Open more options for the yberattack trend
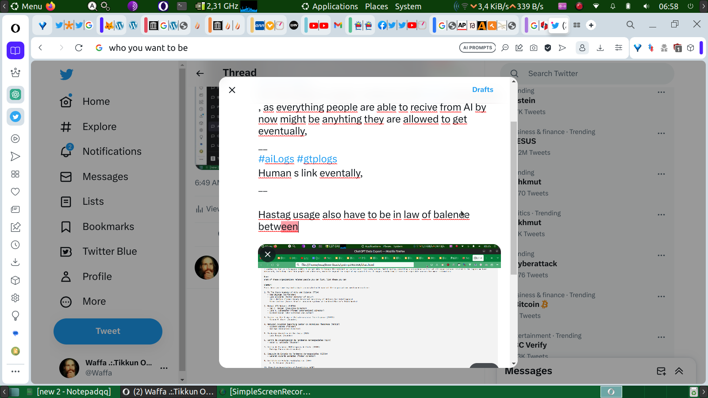 pyautogui.click(x=662, y=255)
